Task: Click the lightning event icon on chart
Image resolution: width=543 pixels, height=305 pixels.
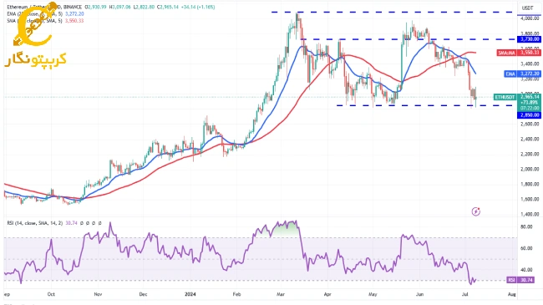Action: [476, 211]
